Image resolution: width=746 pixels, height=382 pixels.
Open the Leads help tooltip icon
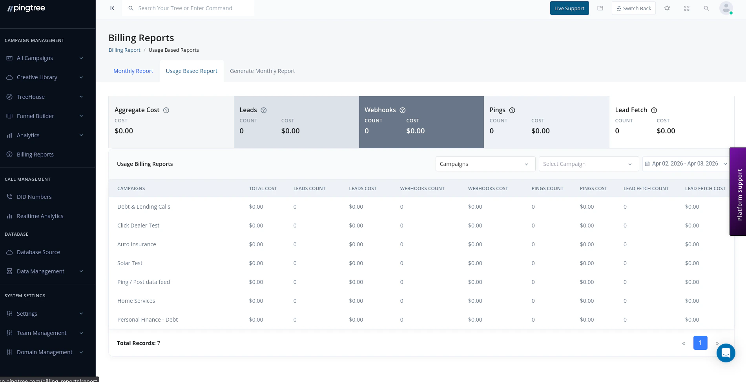(263, 110)
